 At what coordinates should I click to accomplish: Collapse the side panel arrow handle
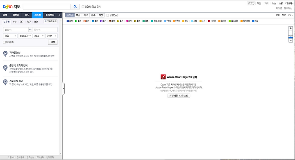click(64, 88)
